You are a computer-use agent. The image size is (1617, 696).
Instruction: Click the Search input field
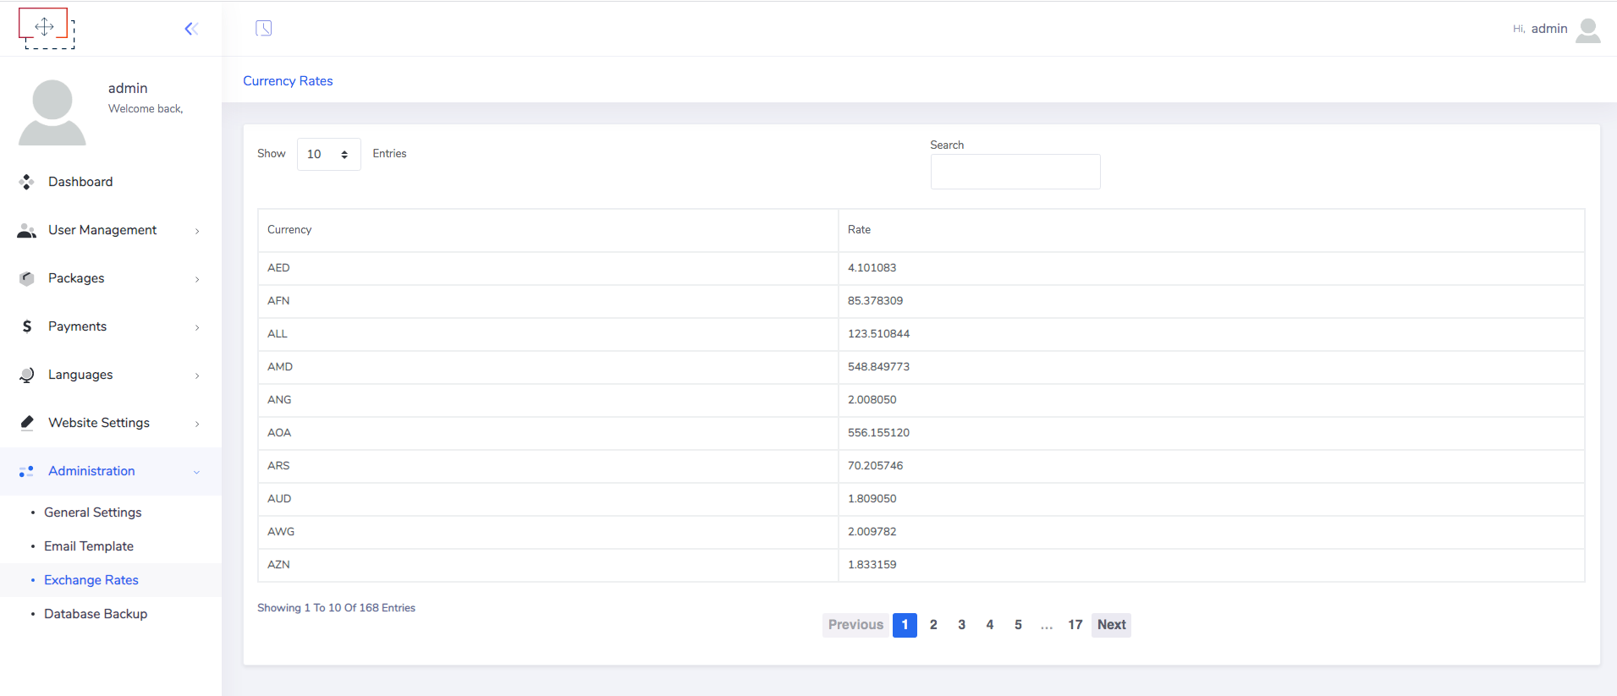(x=1015, y=172)
